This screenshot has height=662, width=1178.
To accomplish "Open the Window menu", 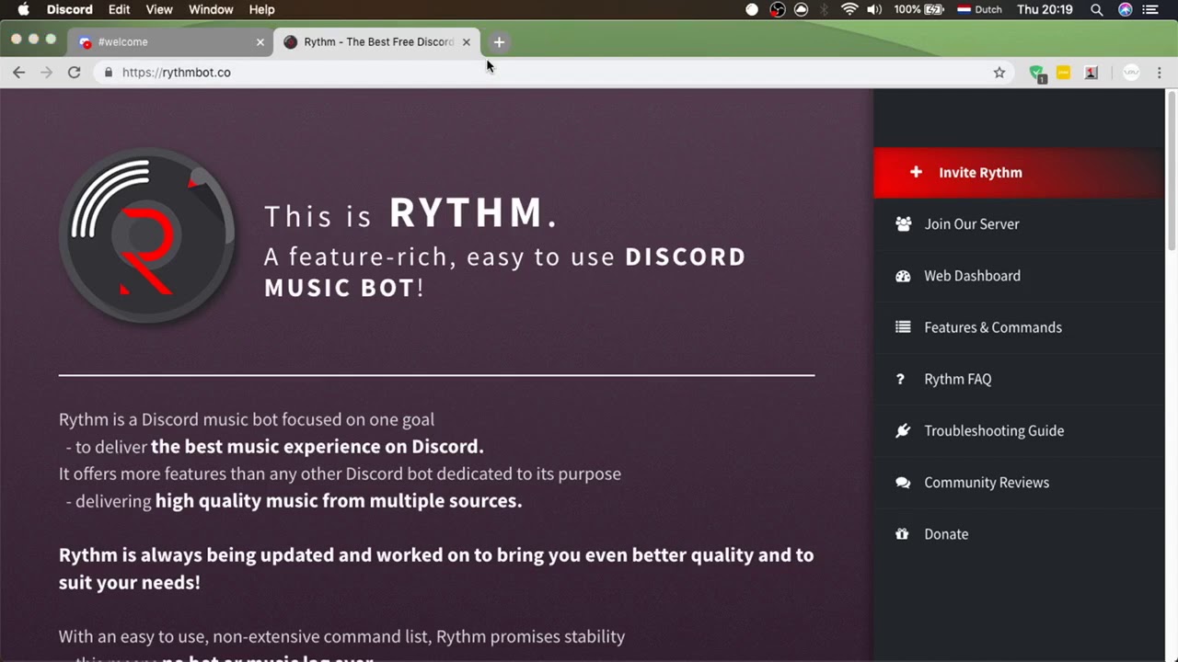I will click(x=211, y=9).
